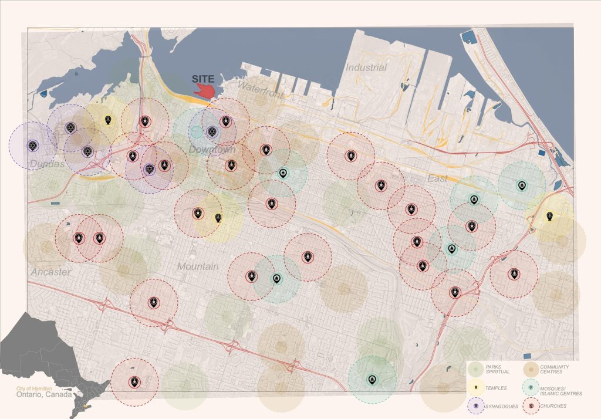The image size is (601, 419).
Task: Click the 'SYNAGOGUES' legend text
Action: (502, 406)
